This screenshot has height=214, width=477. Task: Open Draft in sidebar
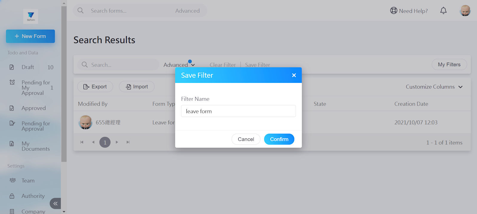tap(28, 67)
